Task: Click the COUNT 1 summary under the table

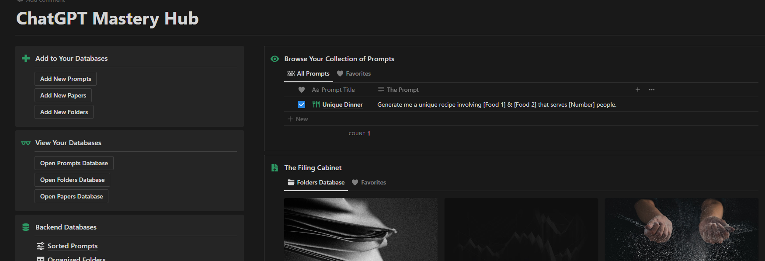Action: click(359, 133)
